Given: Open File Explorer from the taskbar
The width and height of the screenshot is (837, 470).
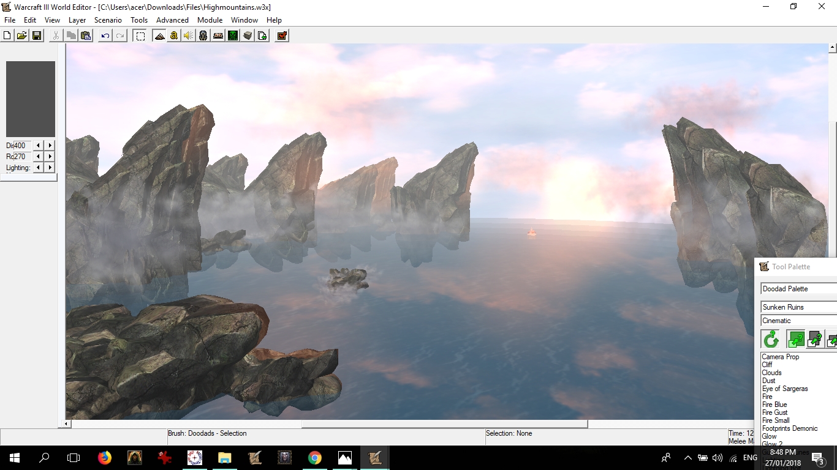Looking at the screenshot, I should tap(225, 458).
